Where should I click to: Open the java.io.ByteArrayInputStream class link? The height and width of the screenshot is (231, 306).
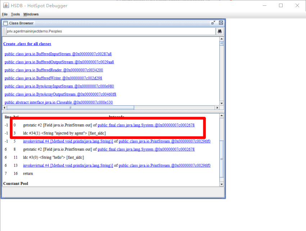click(x=59, y=86)
